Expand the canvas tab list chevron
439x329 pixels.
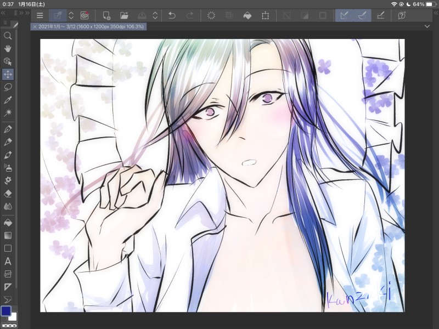(x=427, y=26)
